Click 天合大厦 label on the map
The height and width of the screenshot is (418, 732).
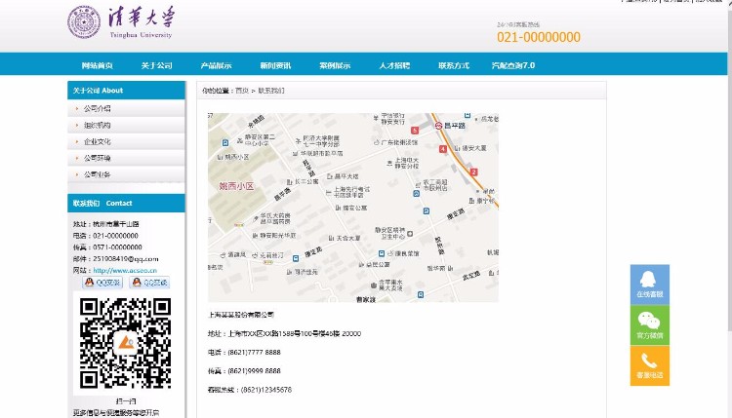click(x=347, y=238)
